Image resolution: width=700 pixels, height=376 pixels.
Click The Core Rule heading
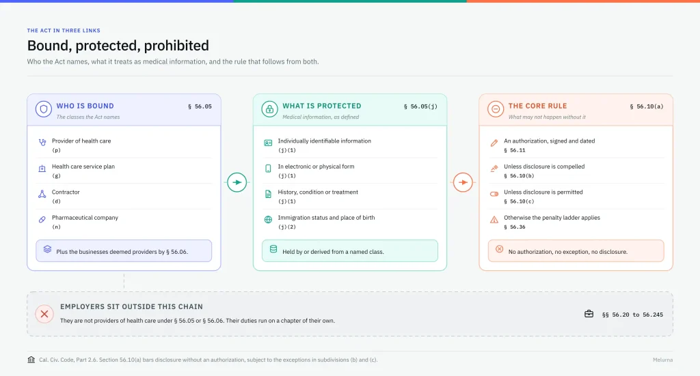537,106
